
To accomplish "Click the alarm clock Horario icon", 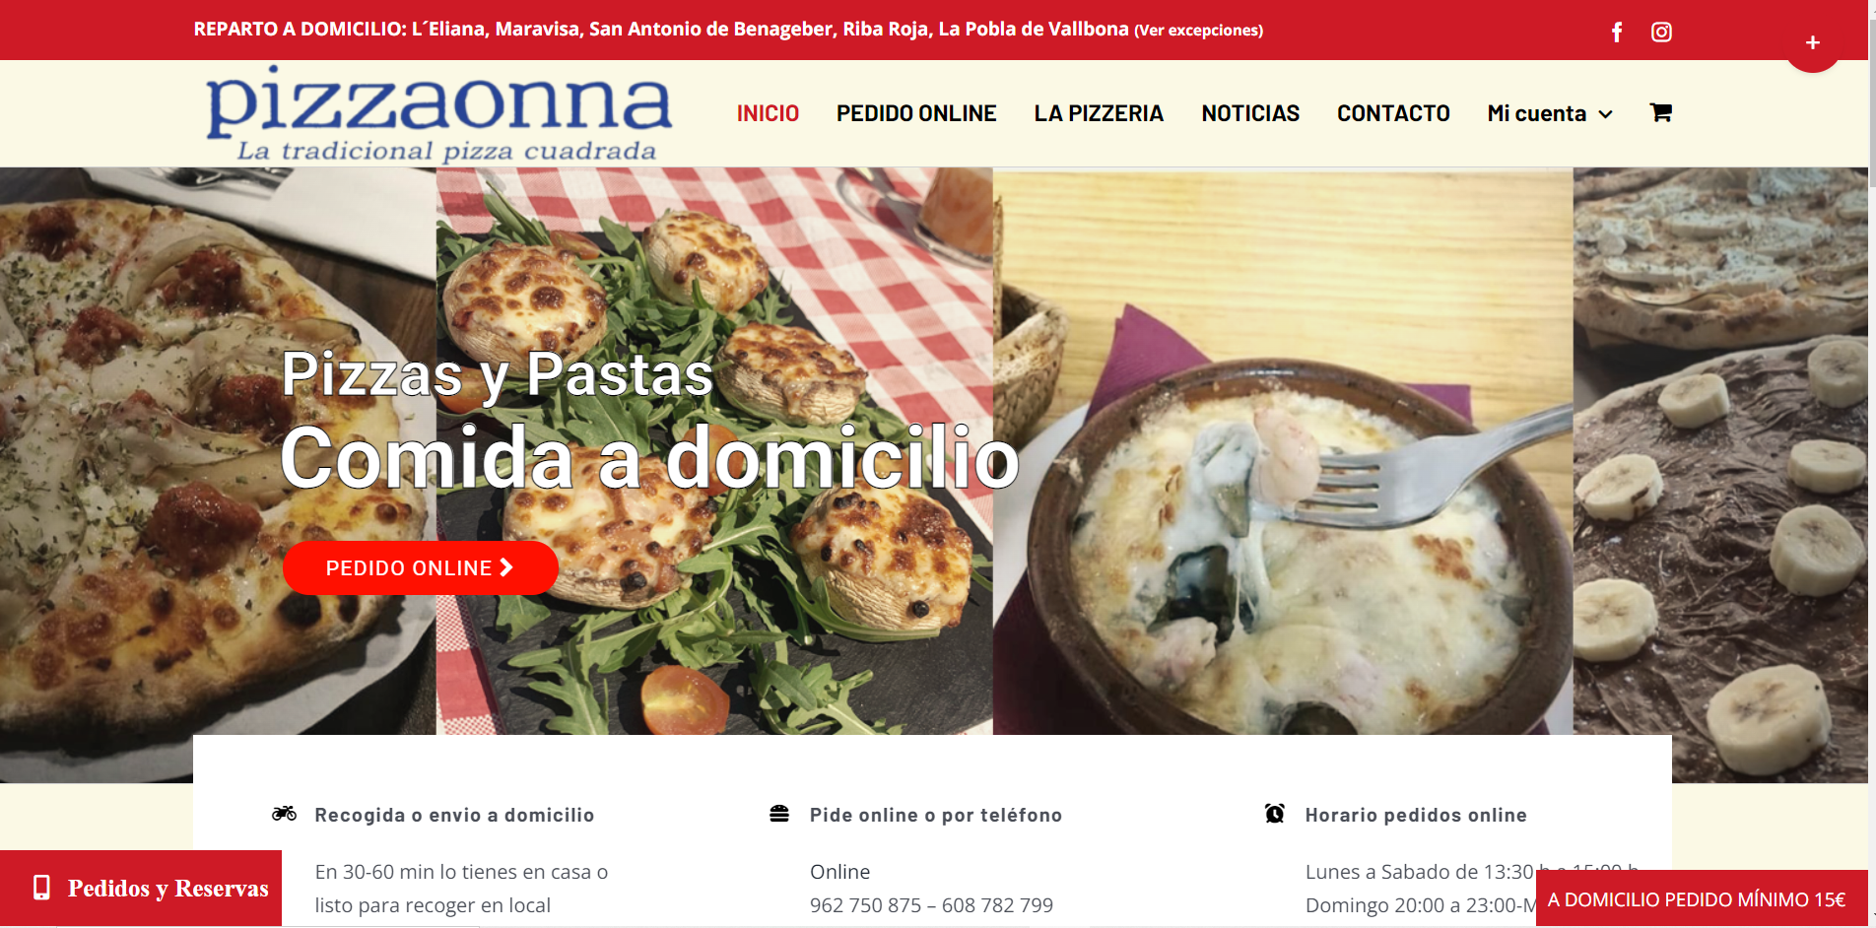I will [1275, 814].
